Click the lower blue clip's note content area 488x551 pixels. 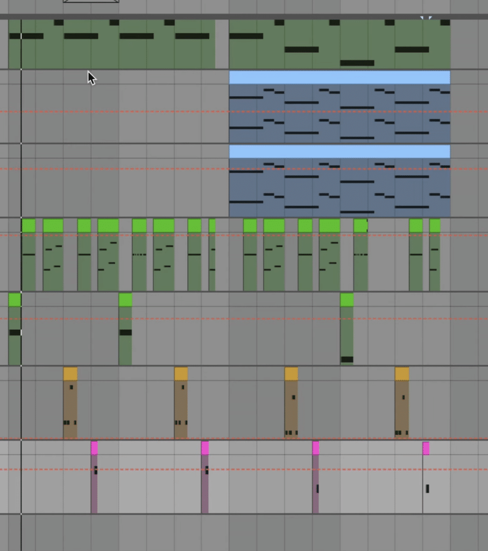pos(340,187)
